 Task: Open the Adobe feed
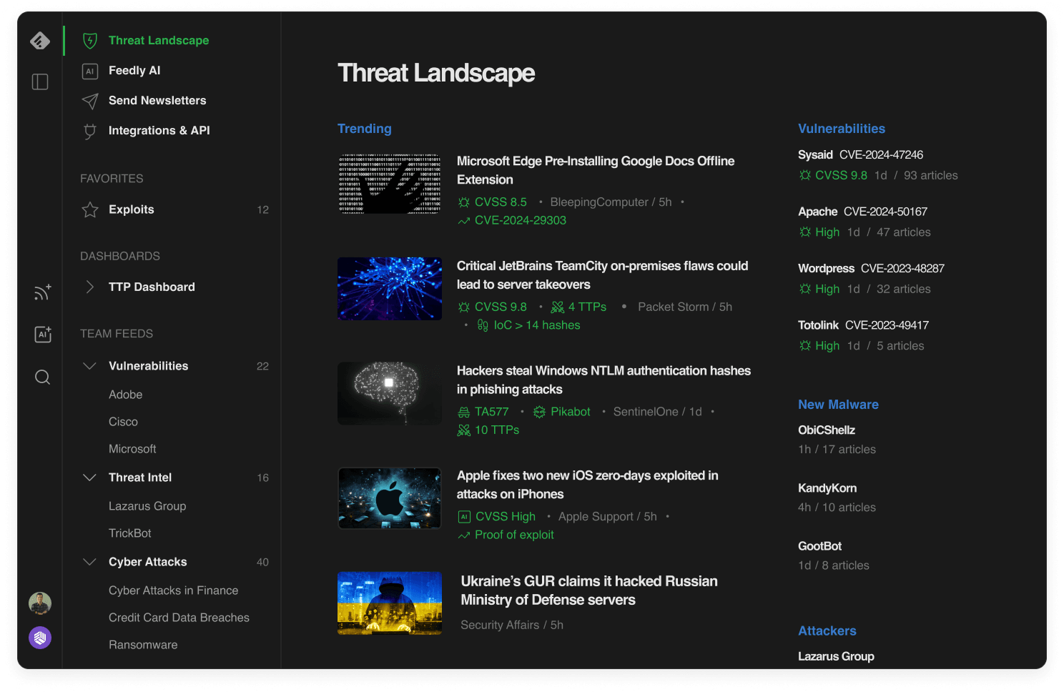click(126, 395)
